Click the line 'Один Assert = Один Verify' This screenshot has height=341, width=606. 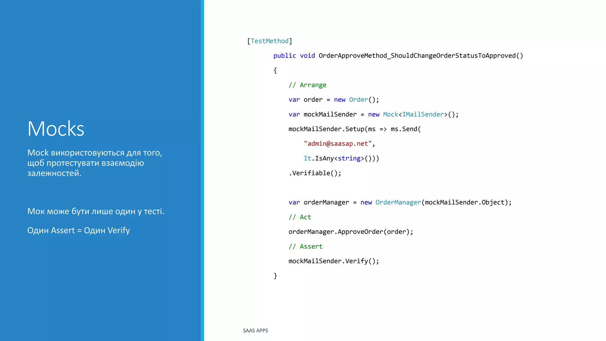tap(78, 230)
